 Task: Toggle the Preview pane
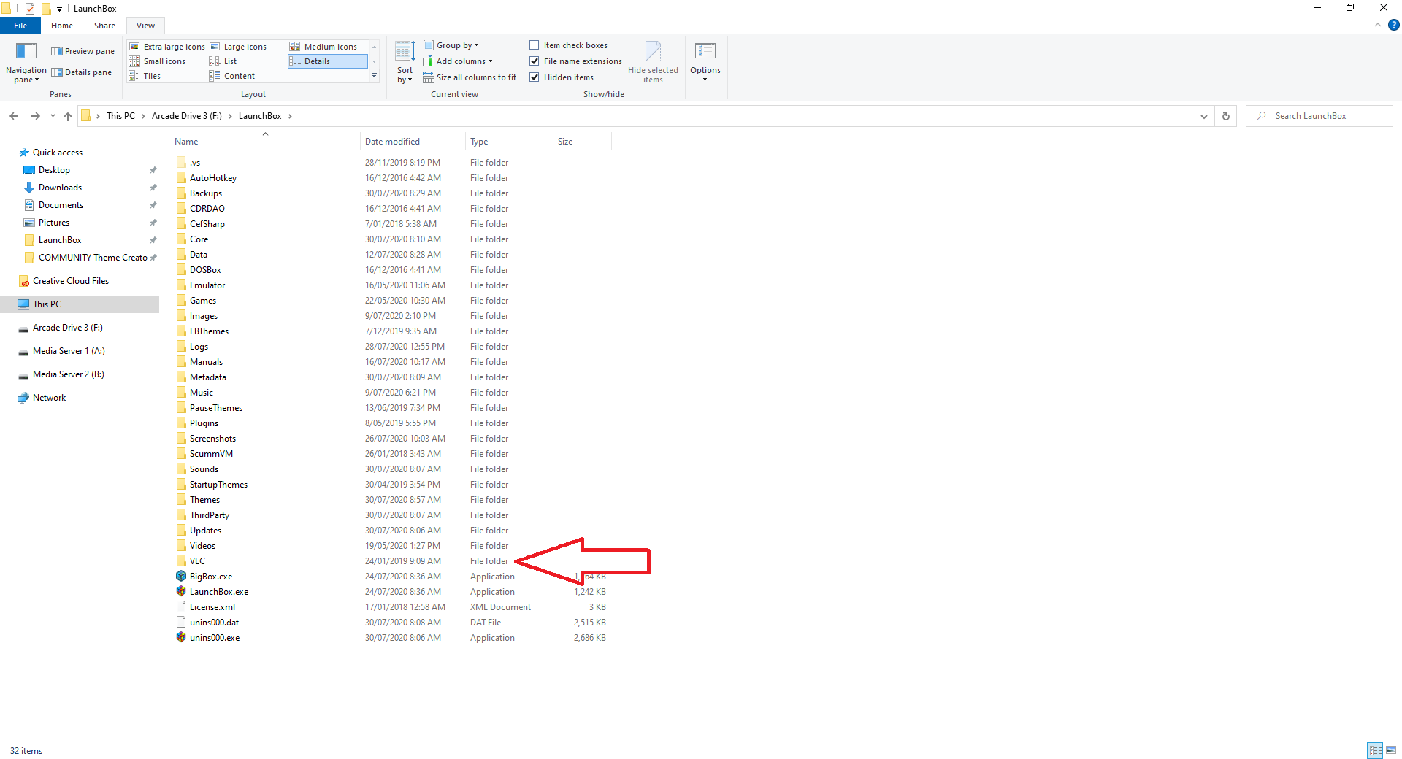pyautogui.click(x=83, y=51)
